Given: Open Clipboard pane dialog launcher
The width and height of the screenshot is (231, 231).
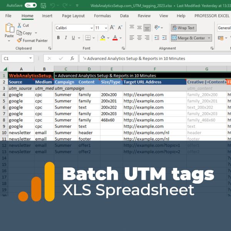Looking at the screenshot, I should pyautogui.click(x=50, y=48).
